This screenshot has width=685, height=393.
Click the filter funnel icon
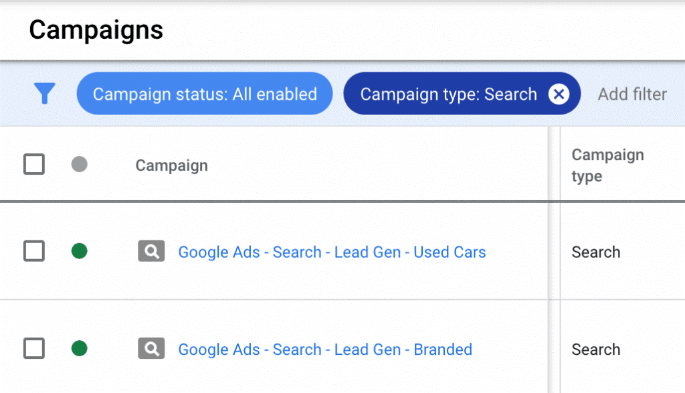tap(45, 94)
